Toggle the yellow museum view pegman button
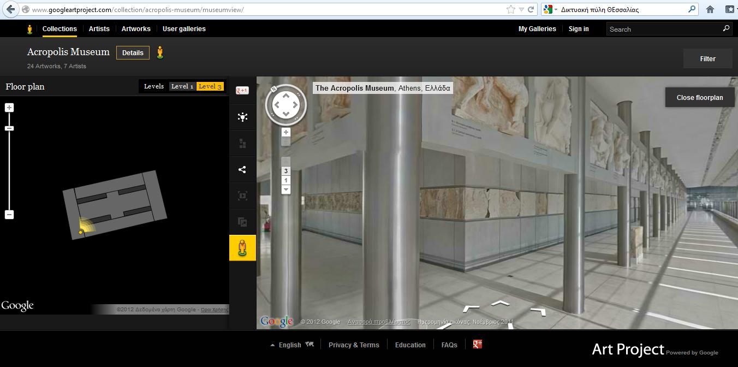The width and height of the screenshot is (738, 367). pos(242,248)
